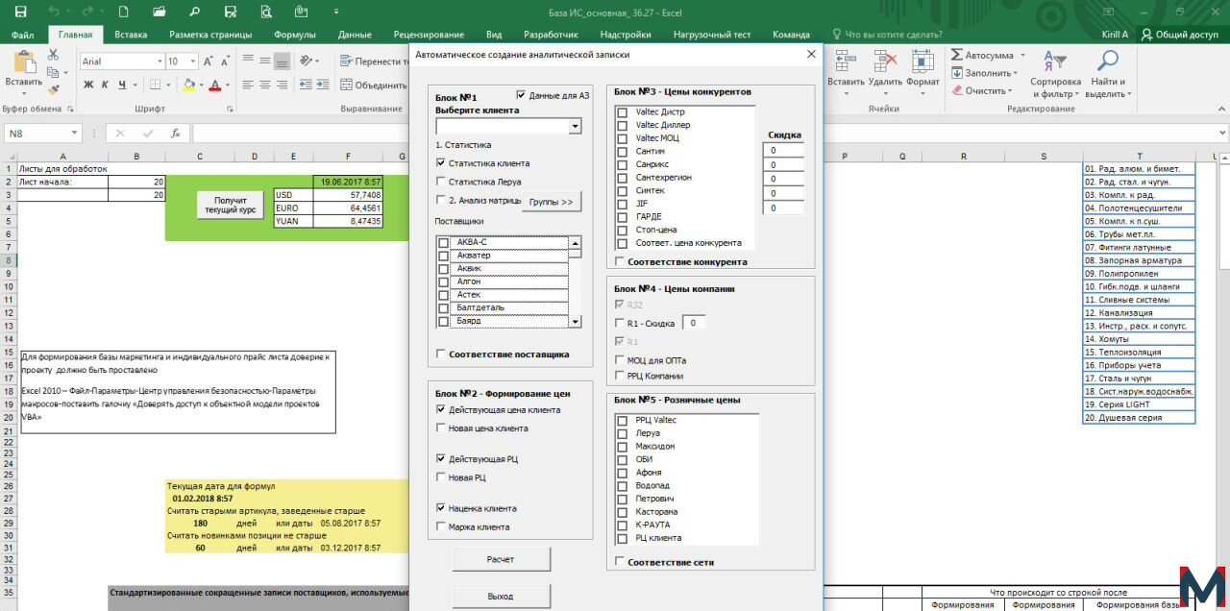Decrease the font size
The image size is (1230, 611).
tap(223, 61)
